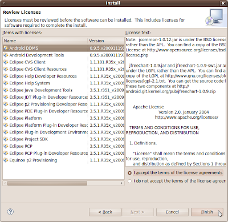Select the Eclipse RCP entry
This screenshot has height=222, width=228.
(21, 146)
